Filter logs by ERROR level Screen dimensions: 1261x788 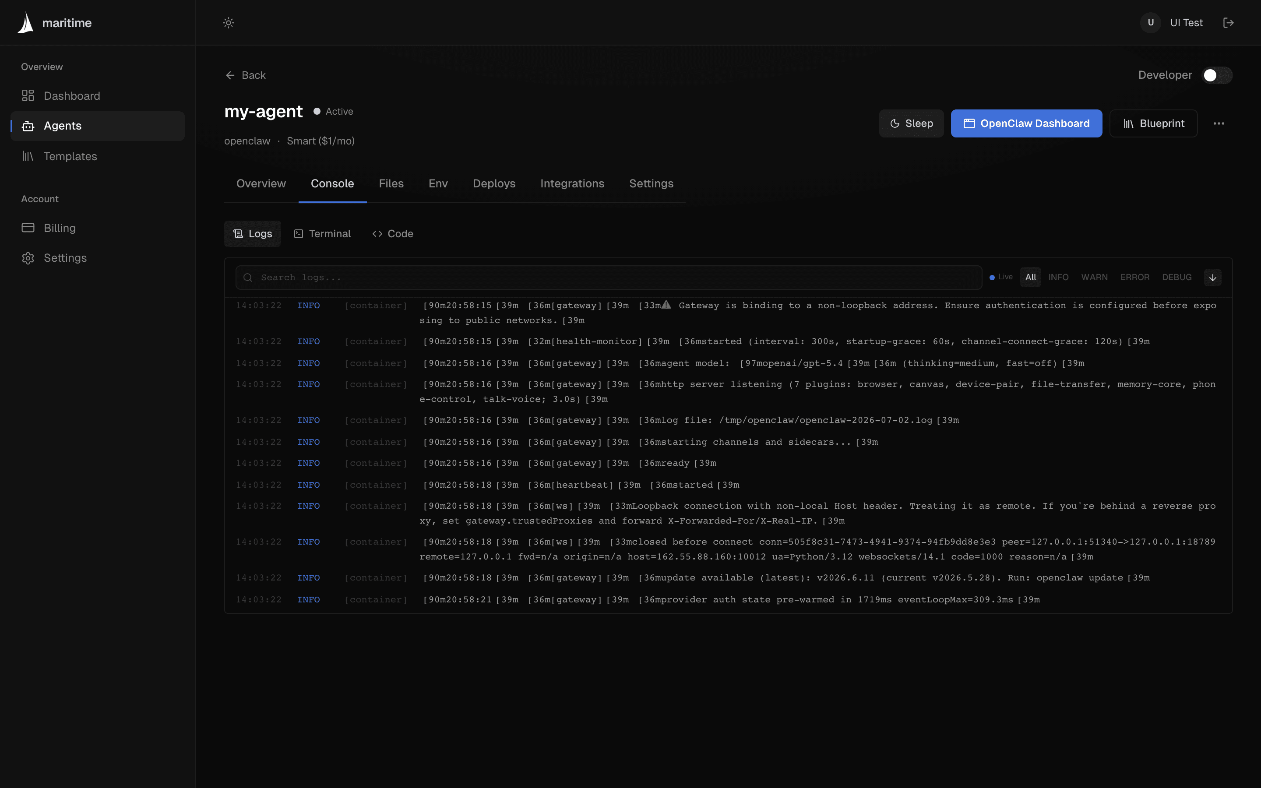point(1134,277)
